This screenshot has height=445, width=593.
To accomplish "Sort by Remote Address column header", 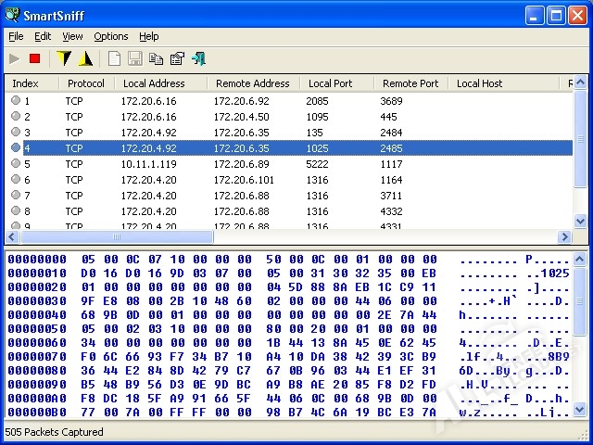I will 252,83.
